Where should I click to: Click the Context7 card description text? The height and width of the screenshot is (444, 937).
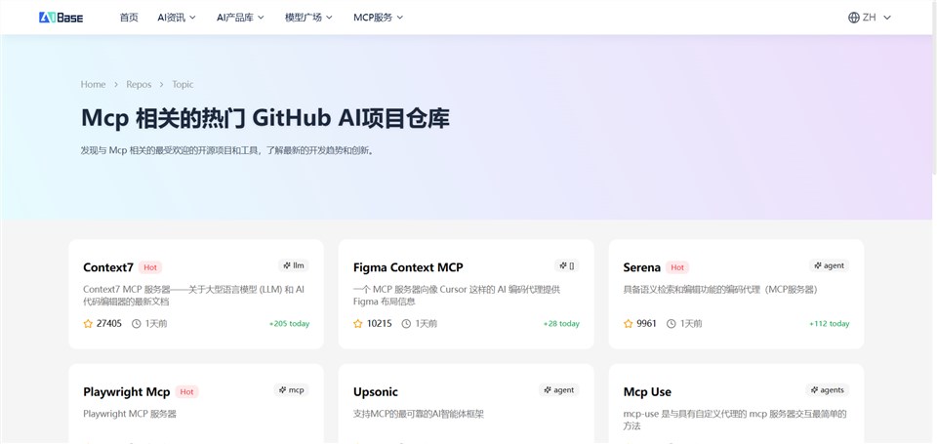pos(193,296)
